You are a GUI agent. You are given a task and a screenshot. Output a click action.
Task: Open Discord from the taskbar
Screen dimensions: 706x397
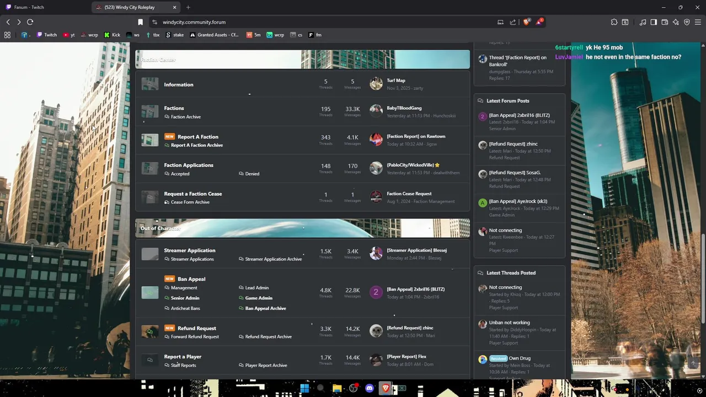369,388
